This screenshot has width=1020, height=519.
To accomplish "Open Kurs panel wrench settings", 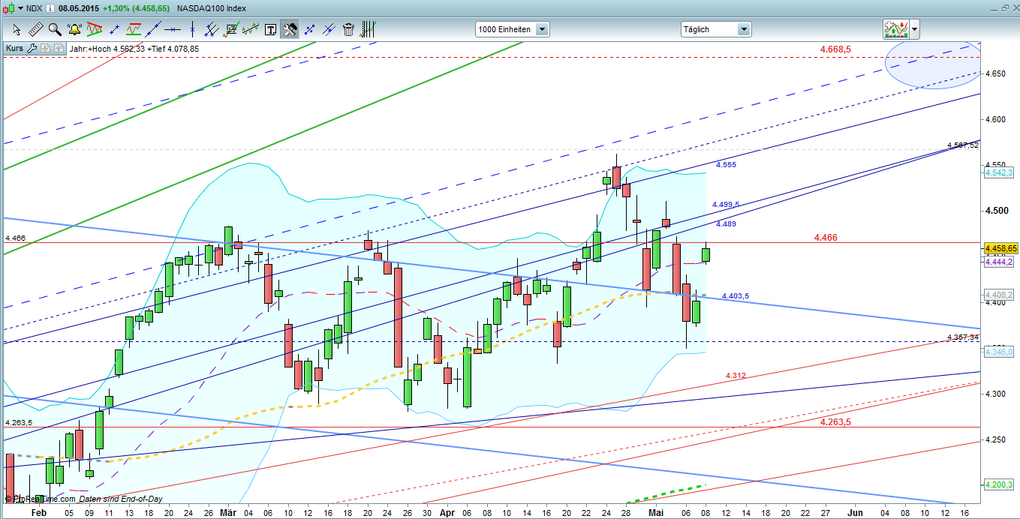I will click(32, 48).
